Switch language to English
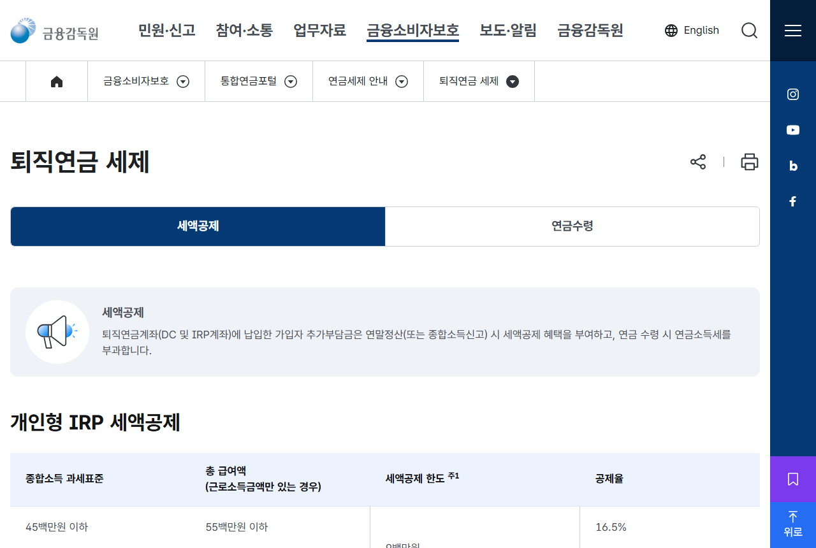816x548 pixels. click(x=701, y=31)
